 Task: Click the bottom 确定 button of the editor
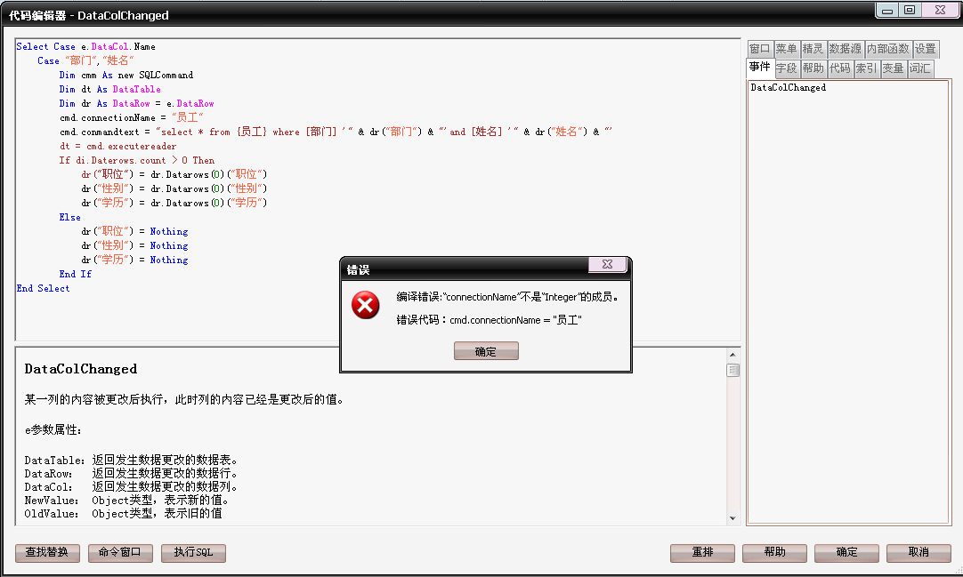(846, 552)
